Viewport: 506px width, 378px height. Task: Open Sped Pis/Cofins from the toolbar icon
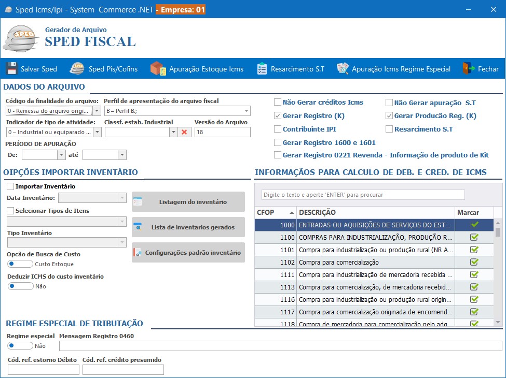pos(76,68)
